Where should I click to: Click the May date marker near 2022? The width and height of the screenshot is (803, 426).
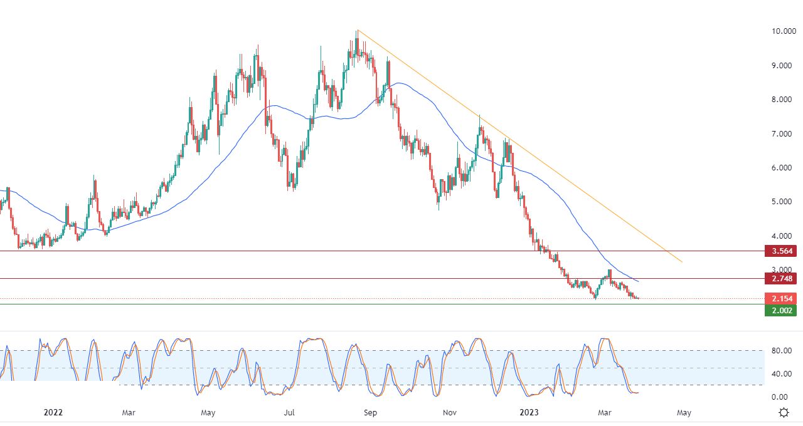point(208,412)
